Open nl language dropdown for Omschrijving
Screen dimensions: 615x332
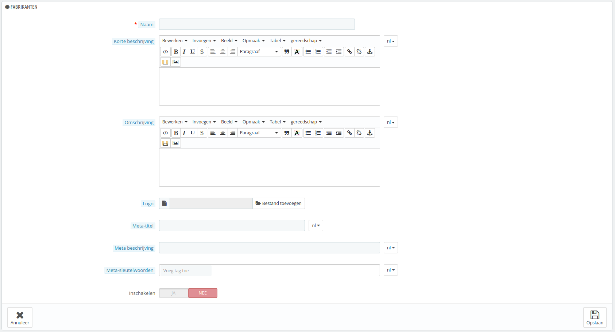pyautogui.click(x=391, y=122)
